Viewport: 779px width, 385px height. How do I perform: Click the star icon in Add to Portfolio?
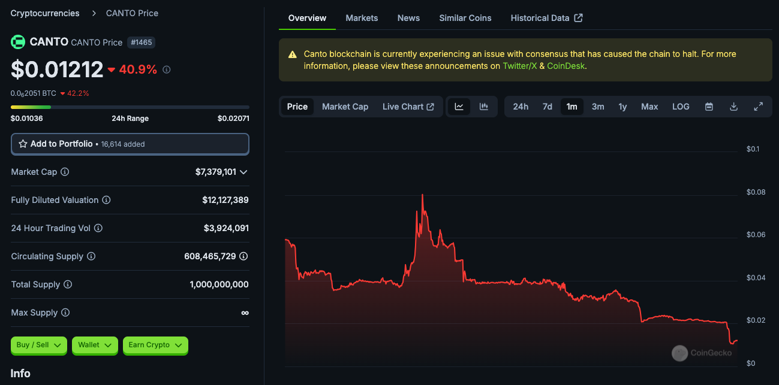[23, 144]
